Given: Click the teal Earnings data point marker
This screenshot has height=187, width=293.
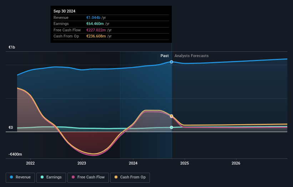Looking at the screenshot, I should [x=171, y=127].
